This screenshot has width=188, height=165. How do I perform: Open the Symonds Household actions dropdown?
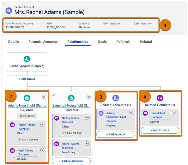tap(88, 97)
